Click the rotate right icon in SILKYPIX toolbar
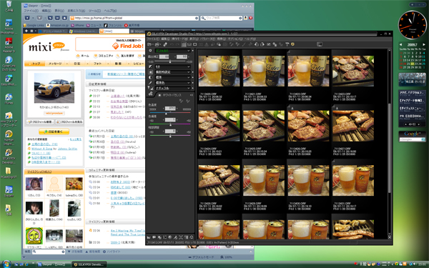 [262, 44]
